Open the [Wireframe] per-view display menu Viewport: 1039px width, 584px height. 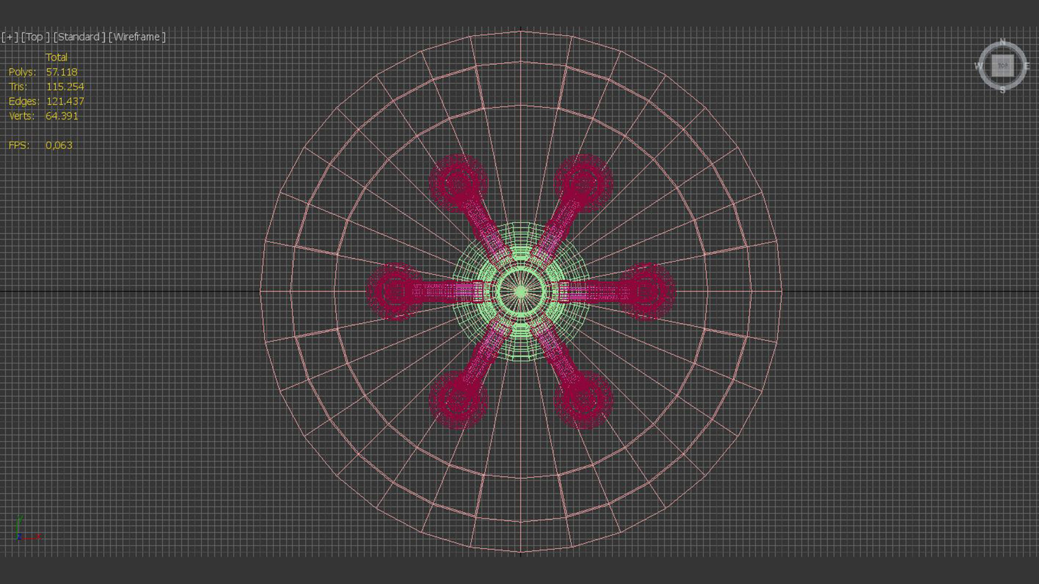pyautogui.click(x=137, y=37)
